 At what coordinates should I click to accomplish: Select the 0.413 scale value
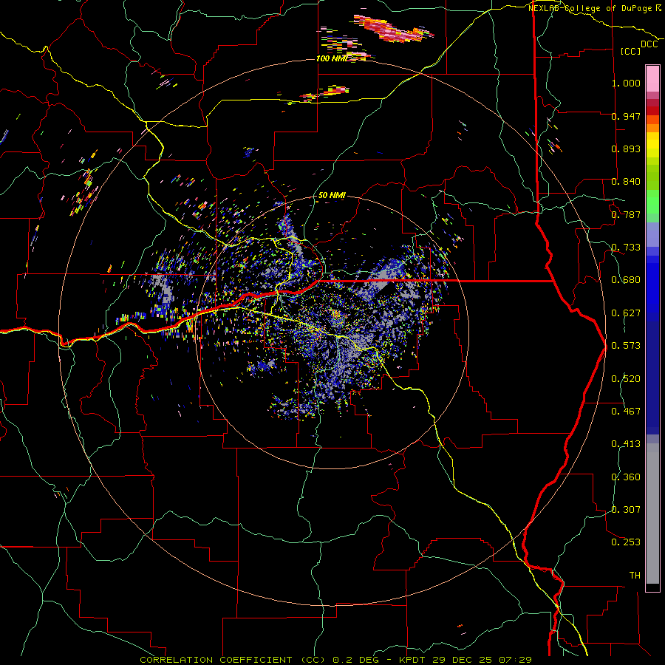coord(626,444)
